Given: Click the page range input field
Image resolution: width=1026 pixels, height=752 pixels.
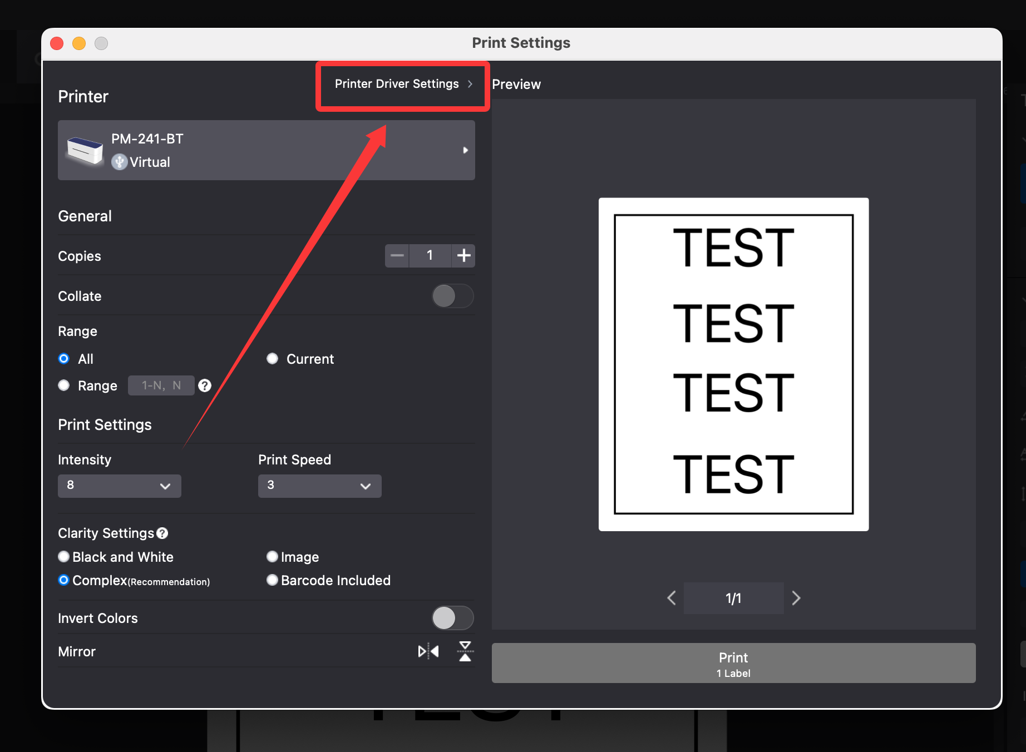Looking at the screenshot, I should point(161,385).
